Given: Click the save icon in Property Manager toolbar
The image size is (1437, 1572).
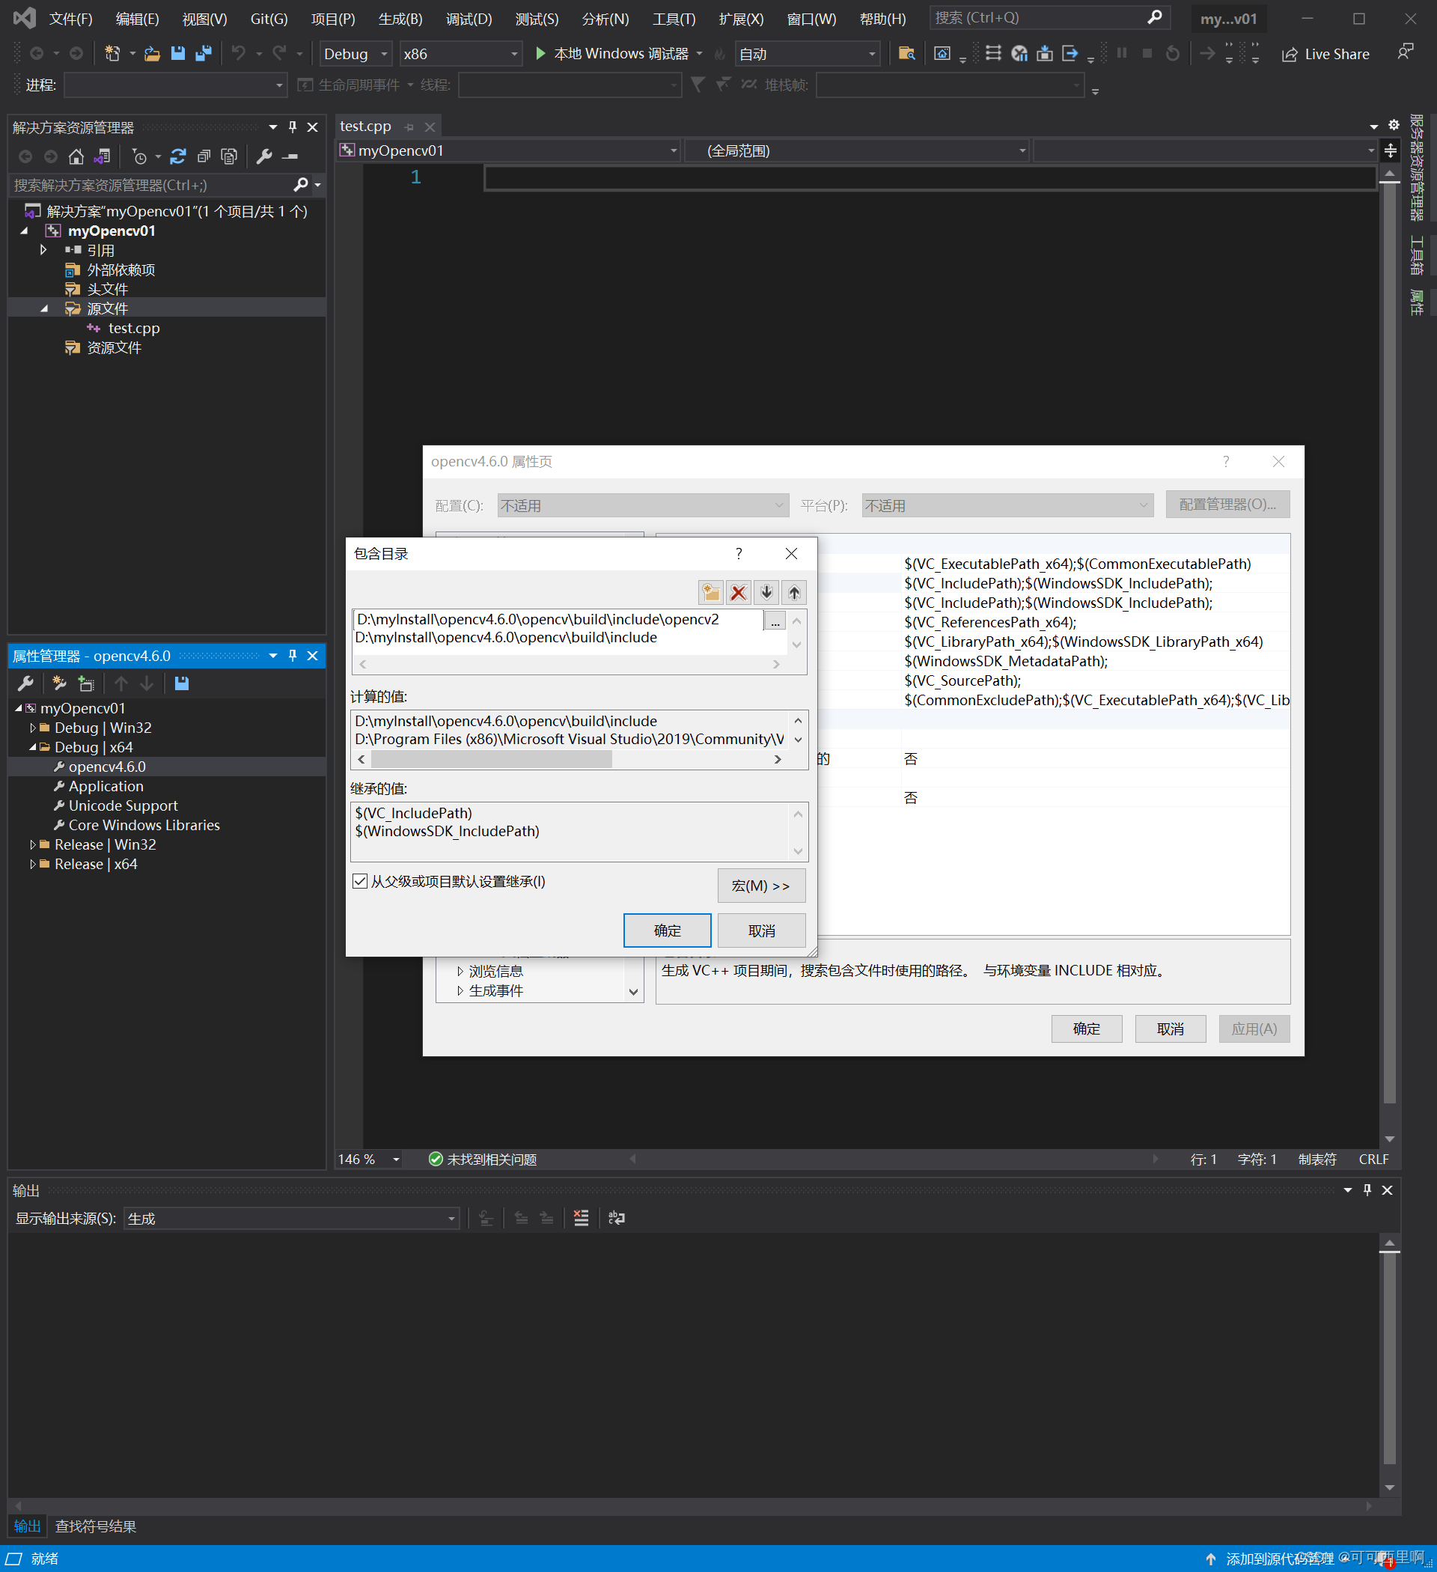Looking at the screenshot, I should click(182, 683).
